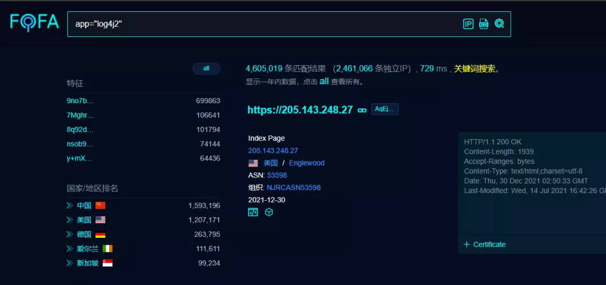Click the AqEj... tag button
606x285 pixels.
pos(385,109)
